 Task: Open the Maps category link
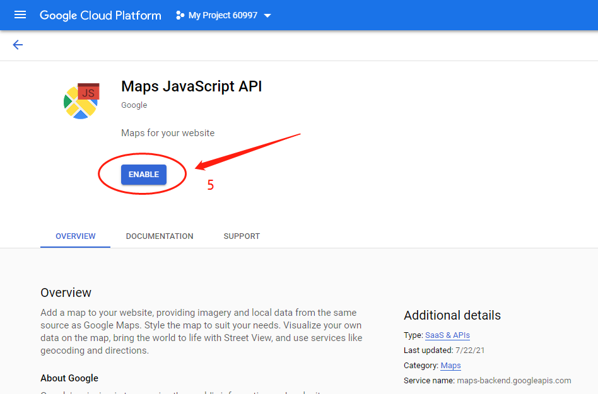(x=451, y=366)
